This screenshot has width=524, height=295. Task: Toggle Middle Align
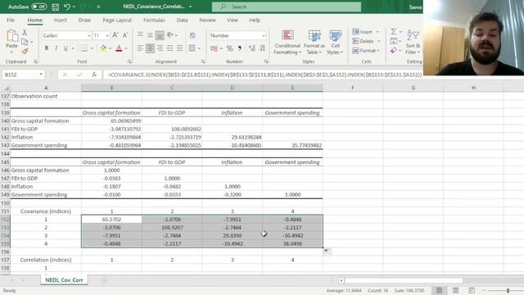[150, 34]
